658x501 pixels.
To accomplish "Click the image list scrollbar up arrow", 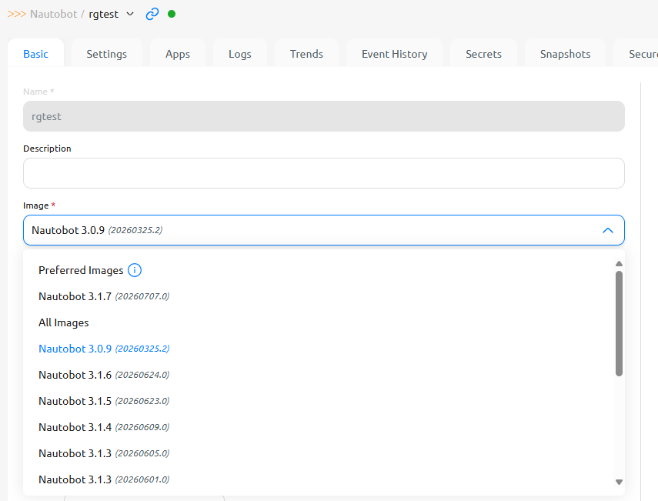I will click(619, 263).
